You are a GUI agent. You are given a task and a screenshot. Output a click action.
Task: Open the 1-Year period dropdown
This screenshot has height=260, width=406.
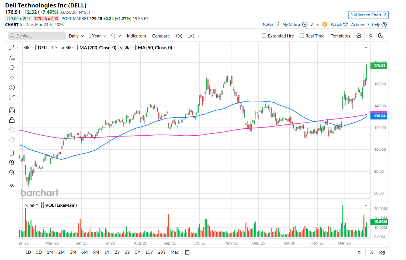pos(97,36)
